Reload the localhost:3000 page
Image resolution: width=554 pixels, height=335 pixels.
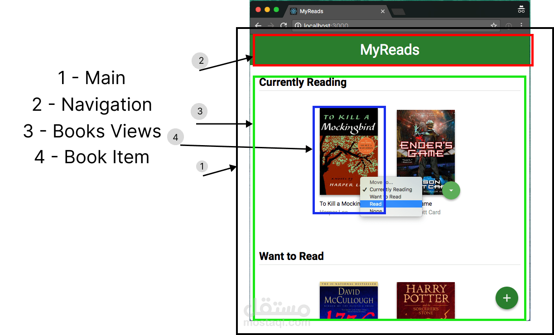pos(284,26)
